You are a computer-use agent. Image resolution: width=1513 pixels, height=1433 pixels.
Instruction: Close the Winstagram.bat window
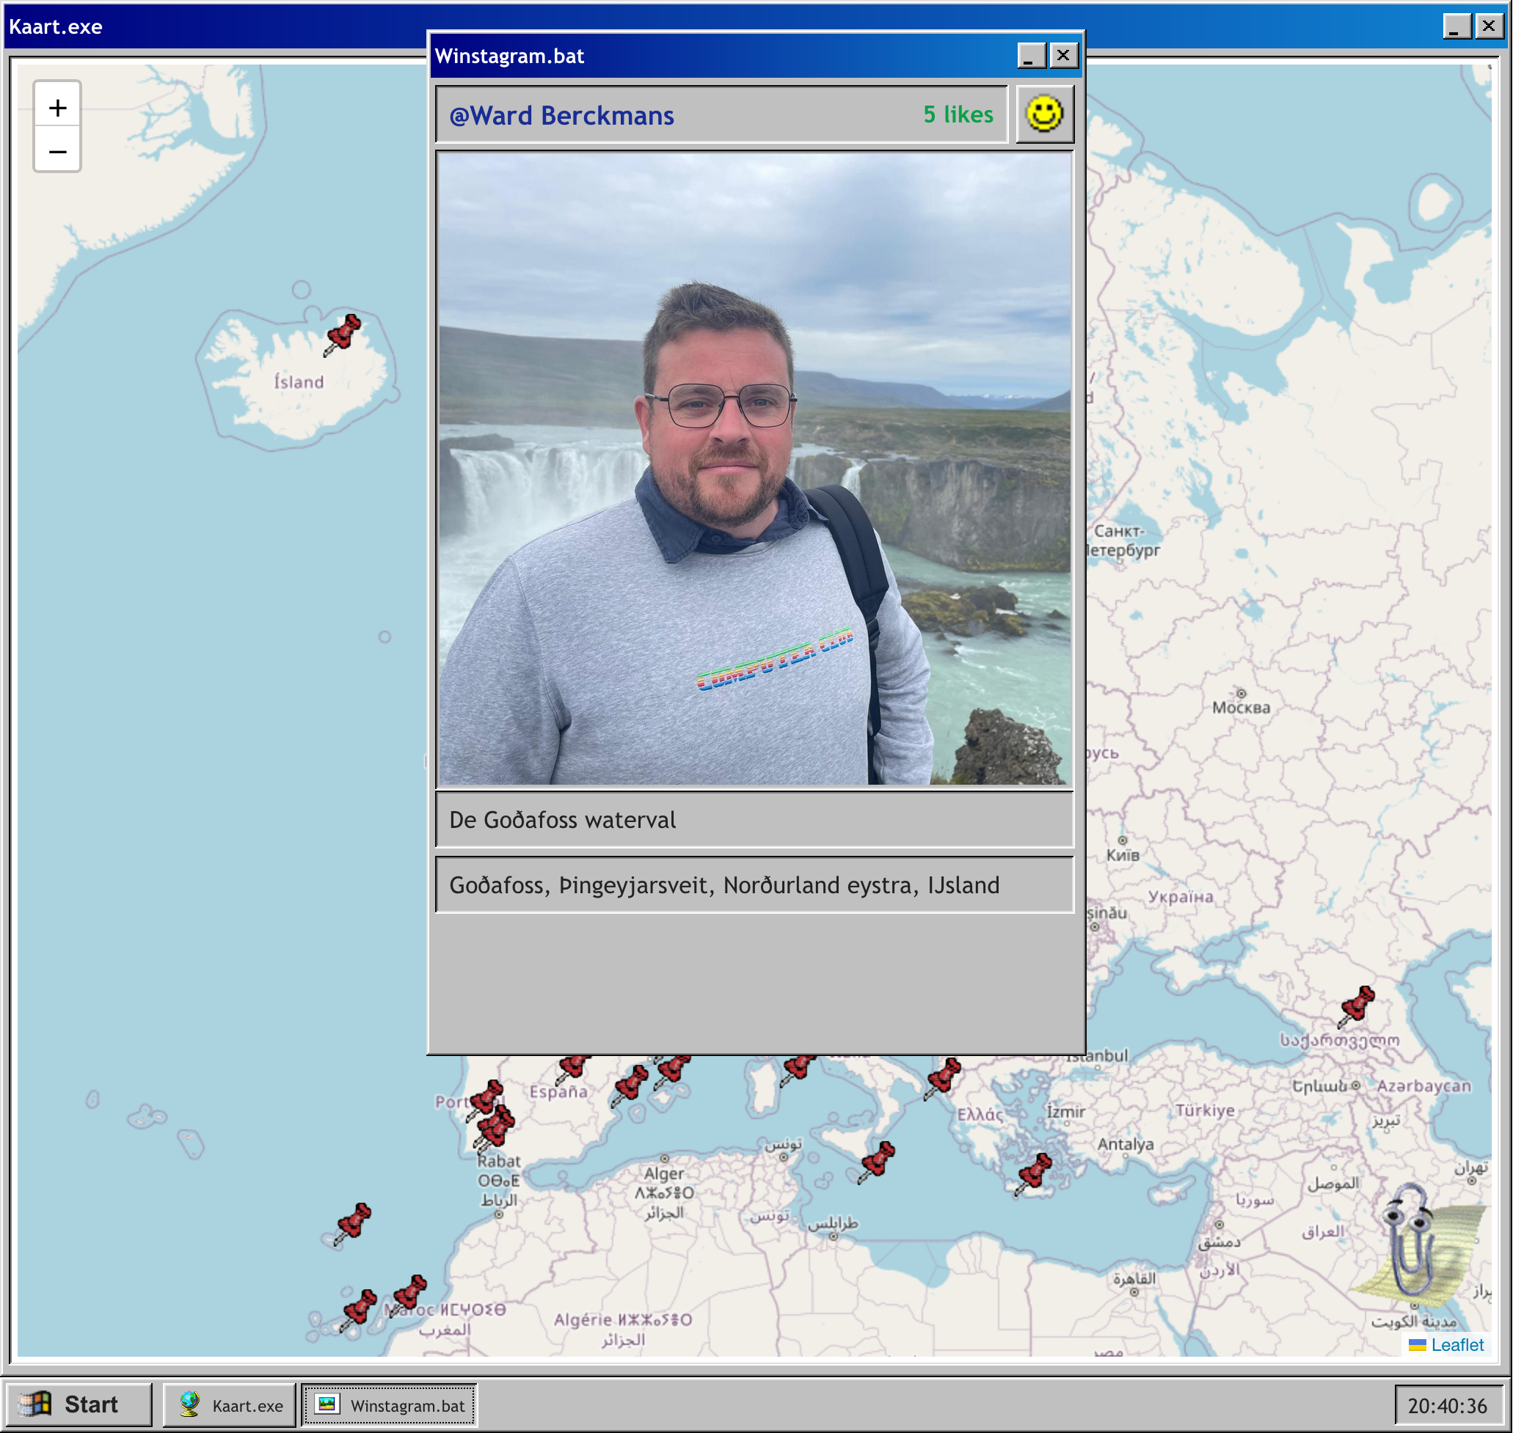coord(1063,55)
